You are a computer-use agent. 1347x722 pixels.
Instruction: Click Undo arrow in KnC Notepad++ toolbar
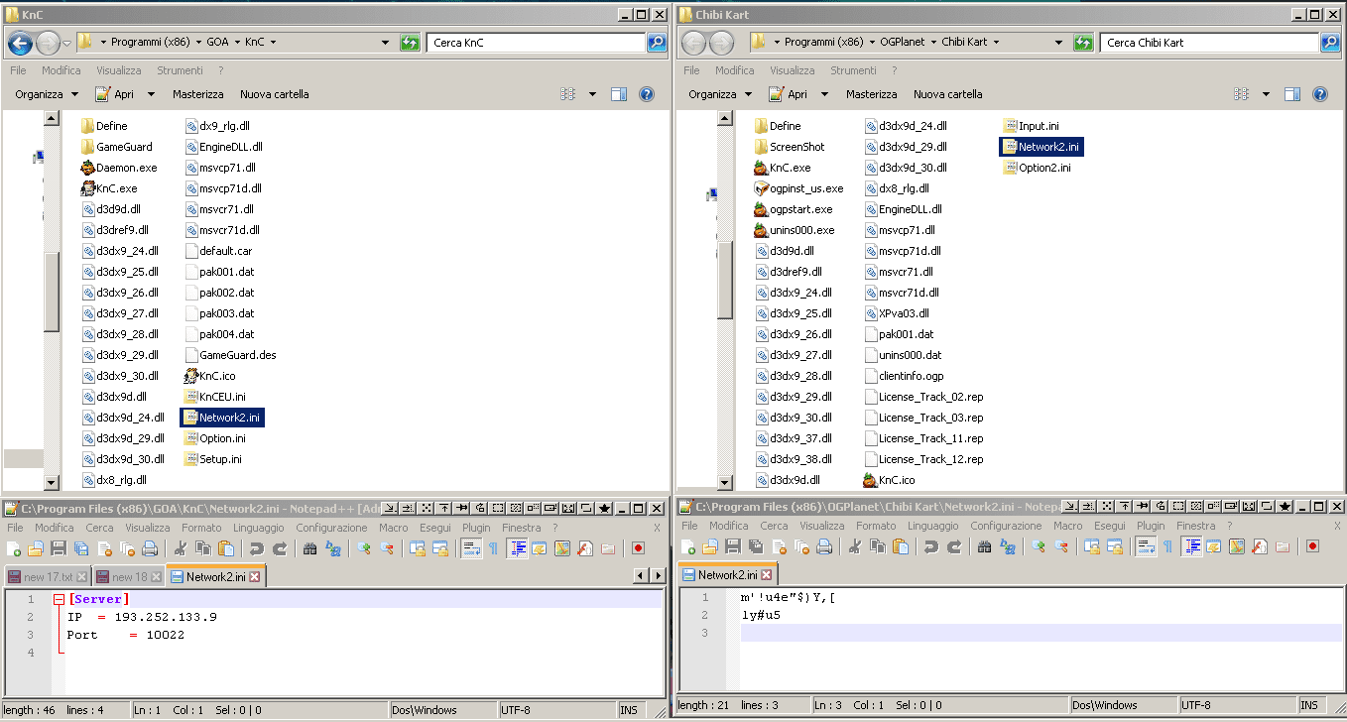coord(257,547)
